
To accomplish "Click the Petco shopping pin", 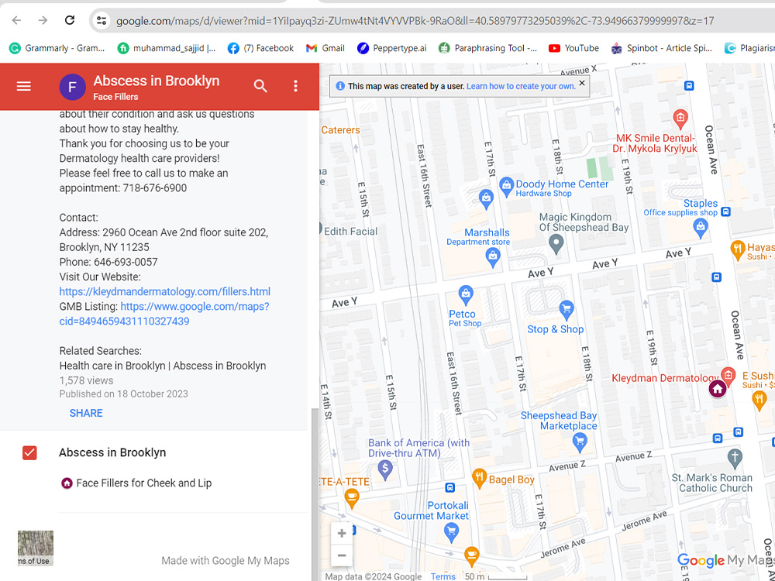I will tap(465, 295).
